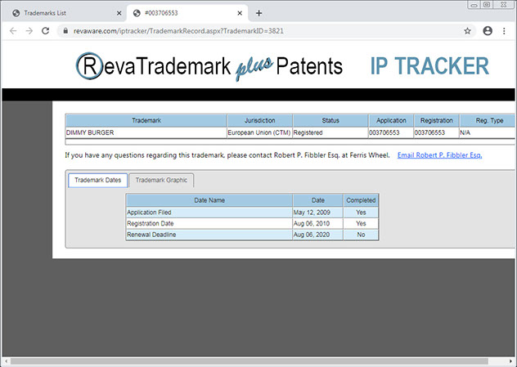Image resolution: width=517 pixels, height=367 pixels.
Task: Bookmark page with the star icon
Action: (467, 31)
